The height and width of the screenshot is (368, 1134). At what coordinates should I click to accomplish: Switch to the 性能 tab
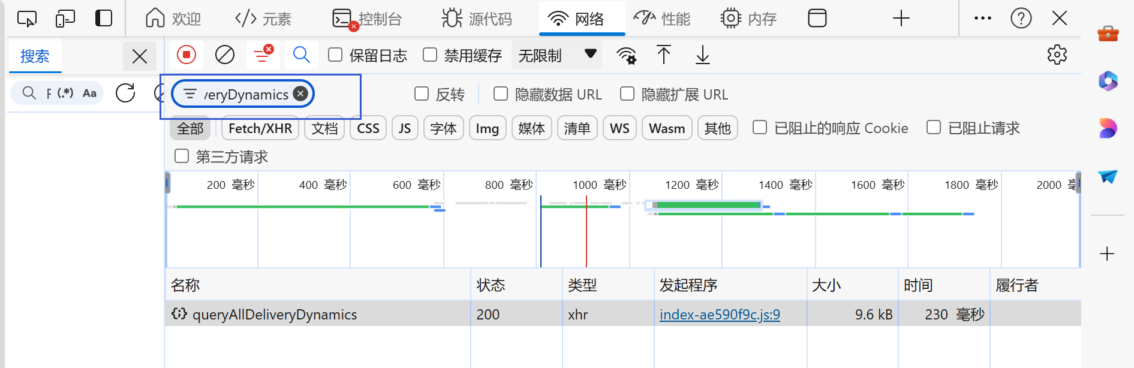click(x=662, y=19)
